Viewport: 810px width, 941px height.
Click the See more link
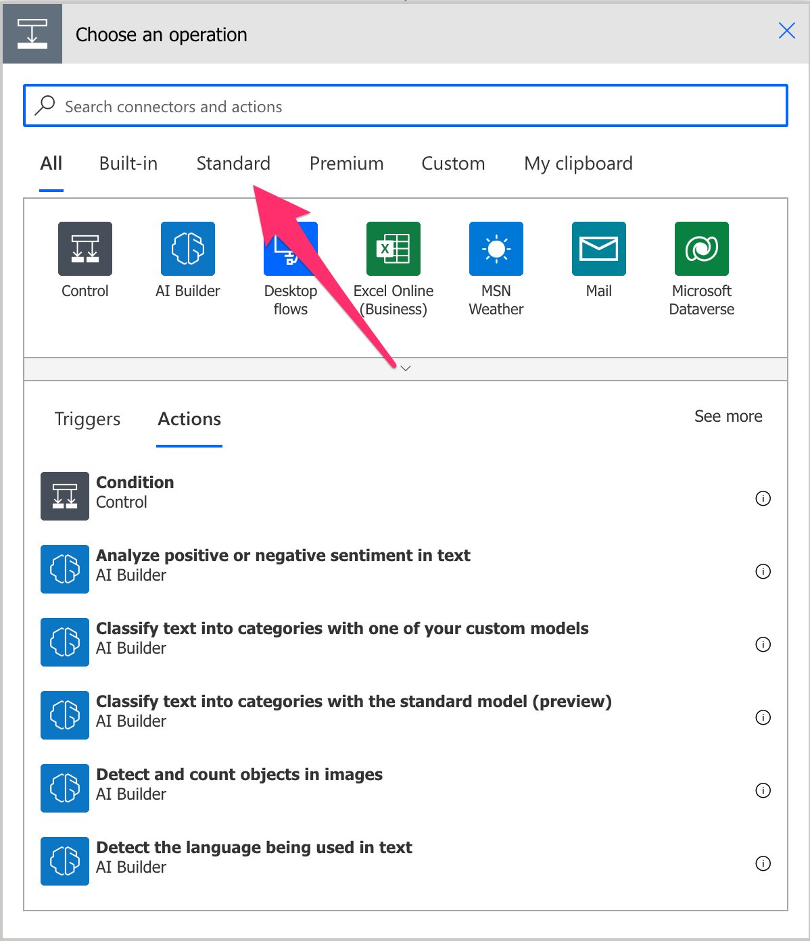pos(728,416)
